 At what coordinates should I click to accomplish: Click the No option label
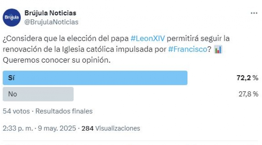12,94
